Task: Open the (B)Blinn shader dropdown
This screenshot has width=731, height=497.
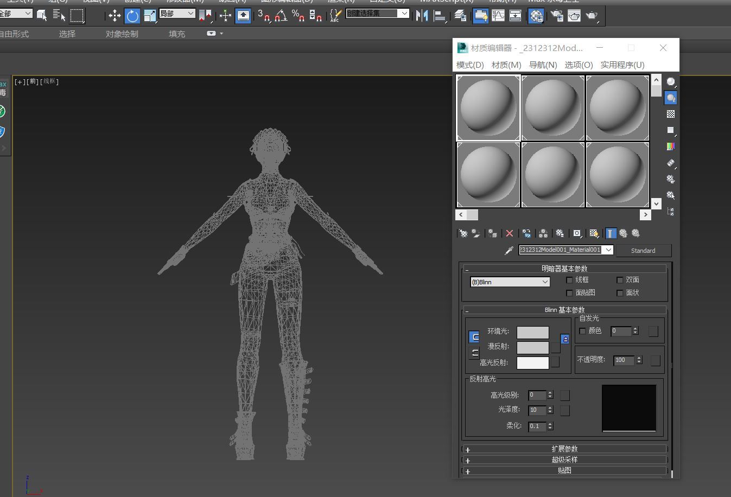Action: [x=510, y=282]
